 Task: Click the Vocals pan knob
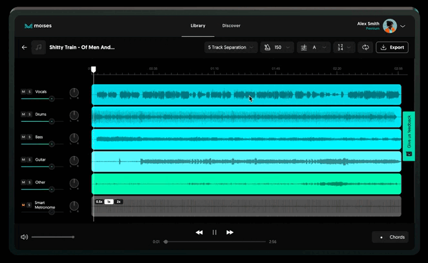coord(74,93)
